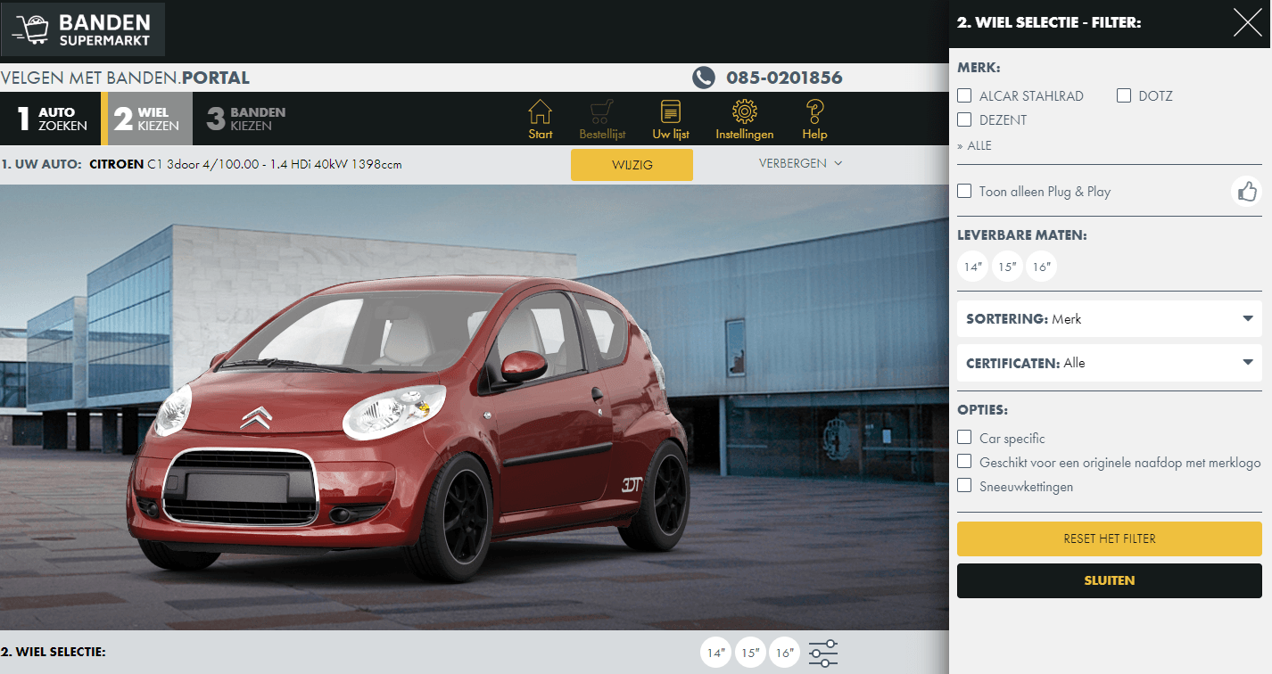Image resolution: width=1272 pixels, height=674 pixels.
Task: Go to step 3 Banden kiezen
Action: tap(246, 119)
